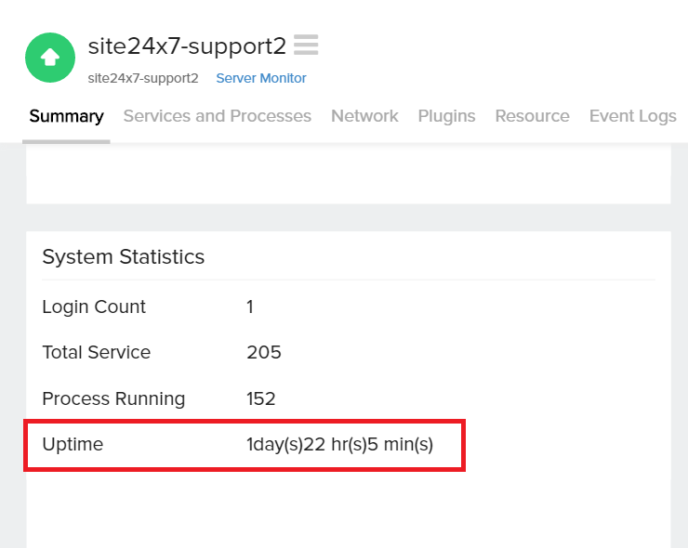
Task: Click the Login Count value 1
Action: coord(250,307)
